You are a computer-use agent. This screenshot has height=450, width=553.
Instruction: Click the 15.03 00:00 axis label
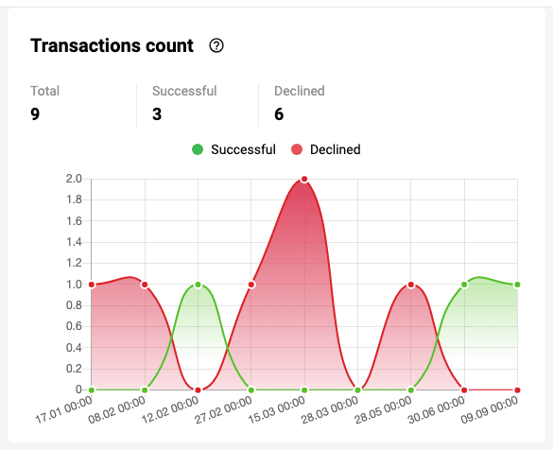277,409
